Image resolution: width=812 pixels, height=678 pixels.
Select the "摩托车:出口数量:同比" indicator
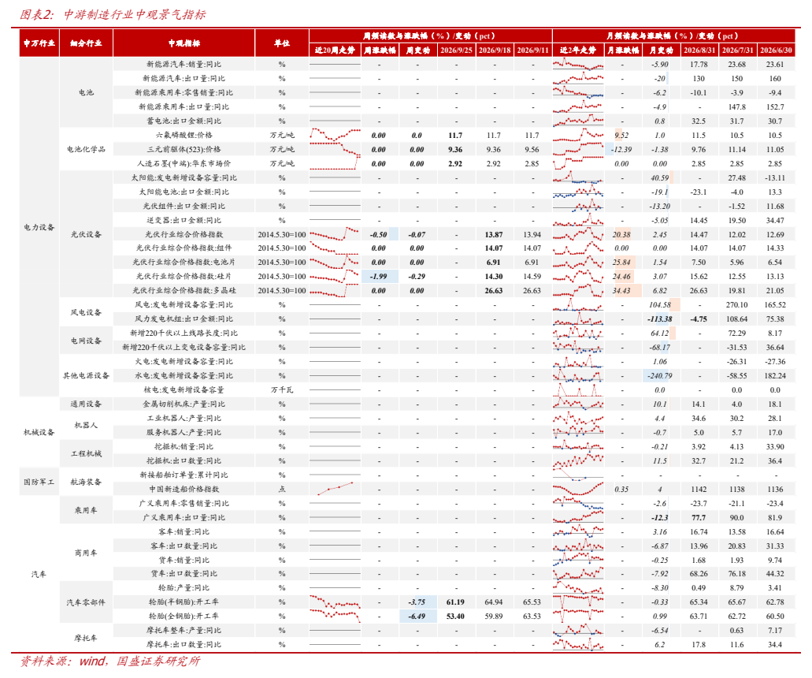tap(184, 645)
